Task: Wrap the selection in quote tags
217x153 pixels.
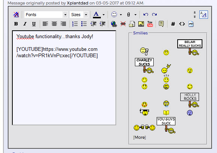Action: 162,24
